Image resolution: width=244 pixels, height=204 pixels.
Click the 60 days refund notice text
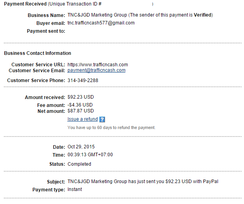coord(111,127)
